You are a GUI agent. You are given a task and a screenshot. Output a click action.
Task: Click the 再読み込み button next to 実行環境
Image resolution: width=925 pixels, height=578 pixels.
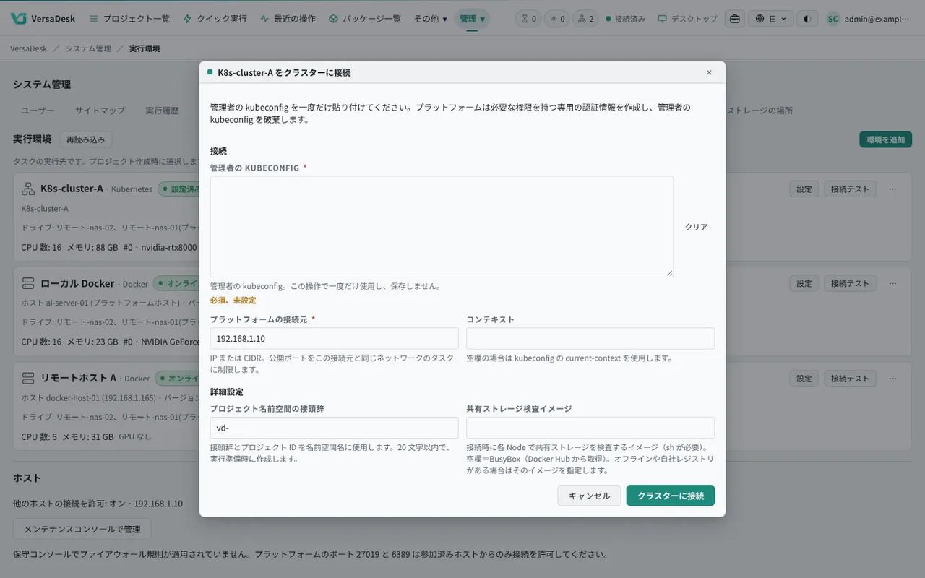(x=85, y=139)
